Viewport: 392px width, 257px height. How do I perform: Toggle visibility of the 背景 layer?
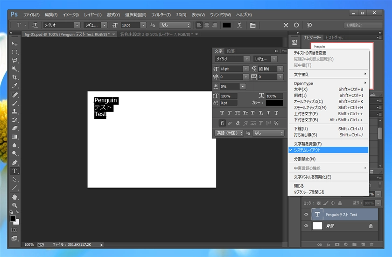point(307,226)
